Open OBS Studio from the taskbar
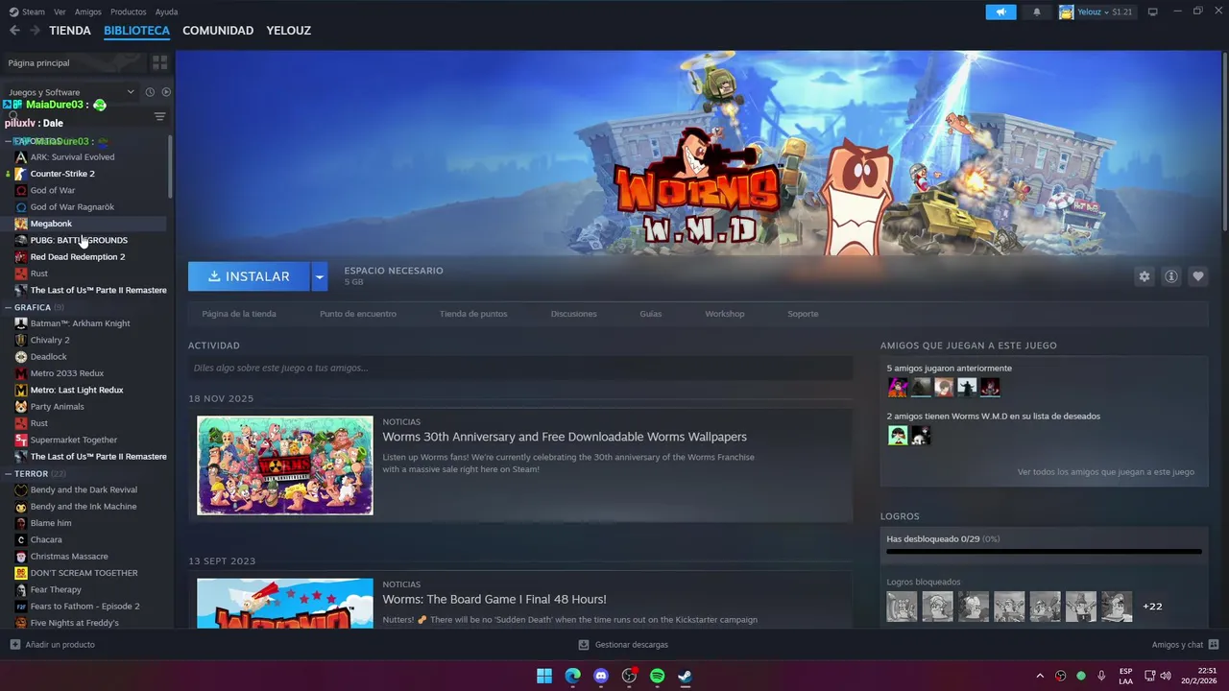 point(629,676)
